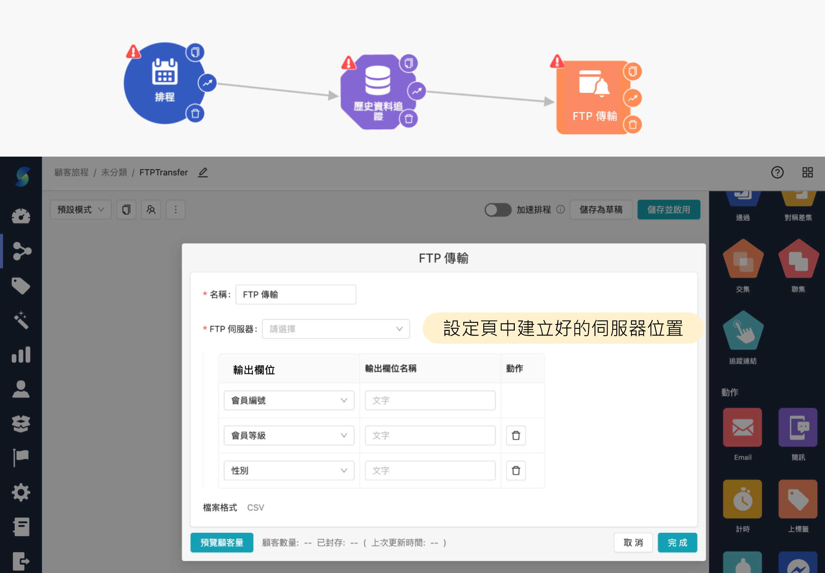Image resolution: width=825 pixels, height=573 pixels.
Task: Open the 性別 output field dropdown
Action: click(289, 470)
